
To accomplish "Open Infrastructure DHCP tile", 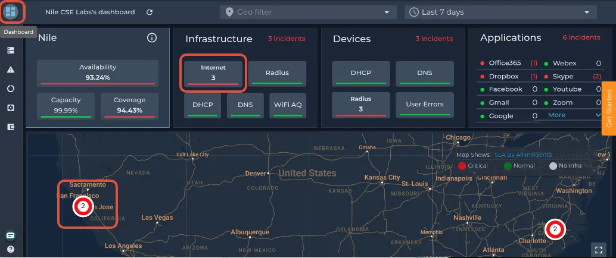I will point(203,105).
